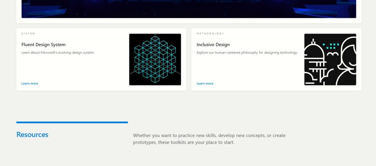Image resolution: width=376 pixels, height=166 pixels.
Task: Click the Inclusive Design illustration thumbnail
Action: [330, 60]
